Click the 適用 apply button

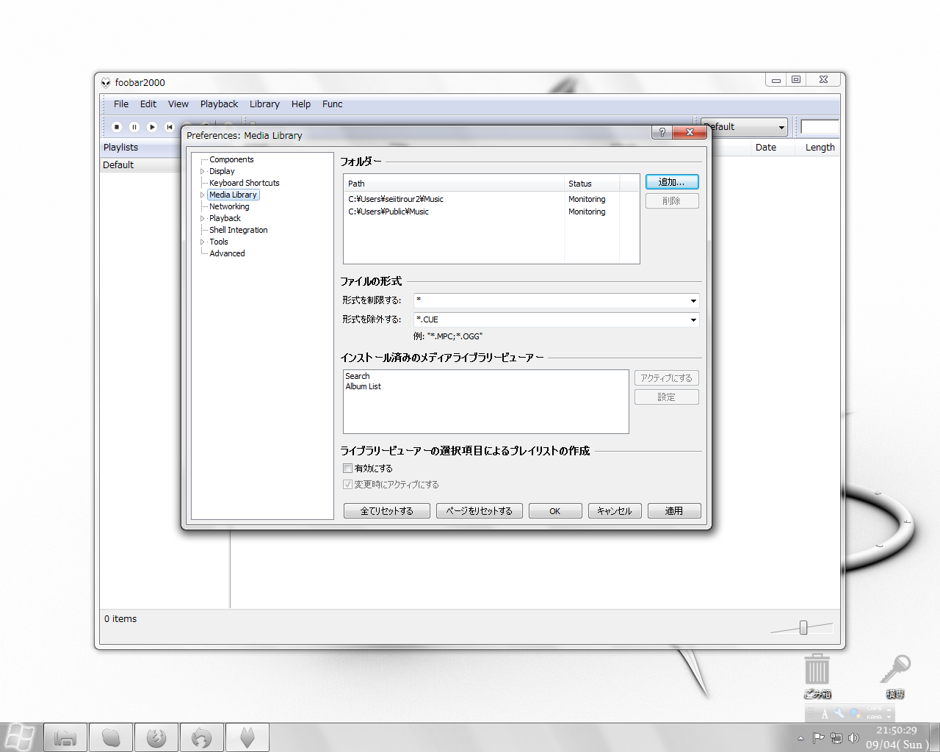pyautogui.click(x=674, y=511)
